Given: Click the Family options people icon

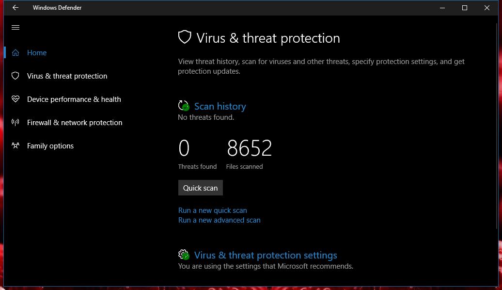Looking at the screenshot, I should coord(16,146).
